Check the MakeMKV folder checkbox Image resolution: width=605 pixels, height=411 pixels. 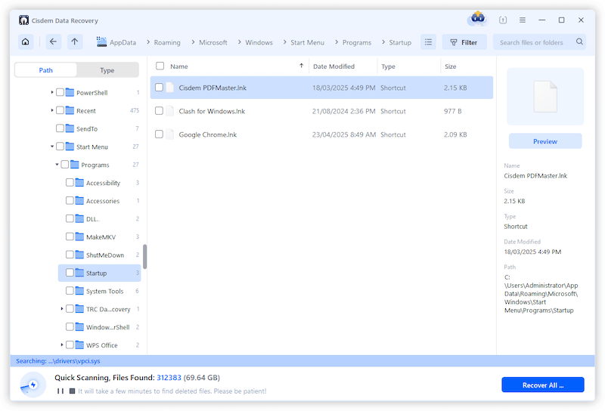(70, 236)
